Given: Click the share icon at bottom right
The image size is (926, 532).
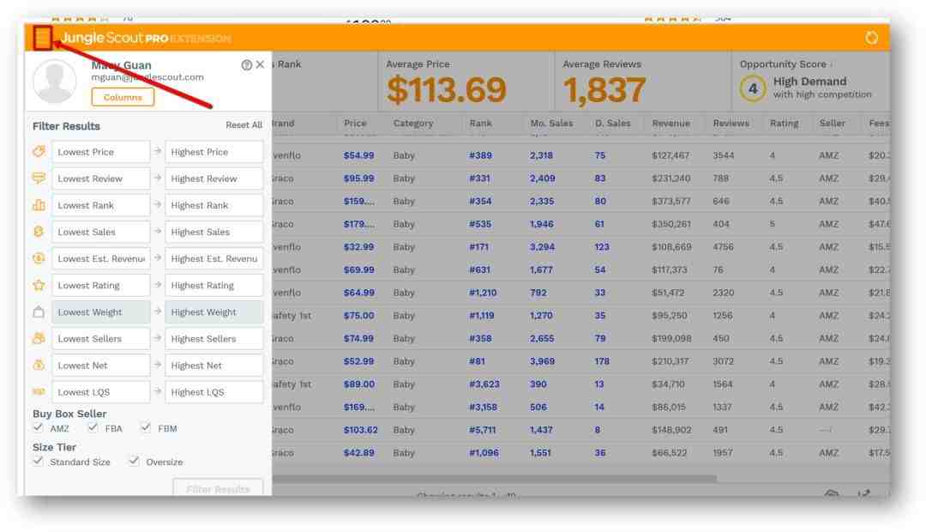Looking at the screenshot, I should pyautogui.click(x=864, y=493).
